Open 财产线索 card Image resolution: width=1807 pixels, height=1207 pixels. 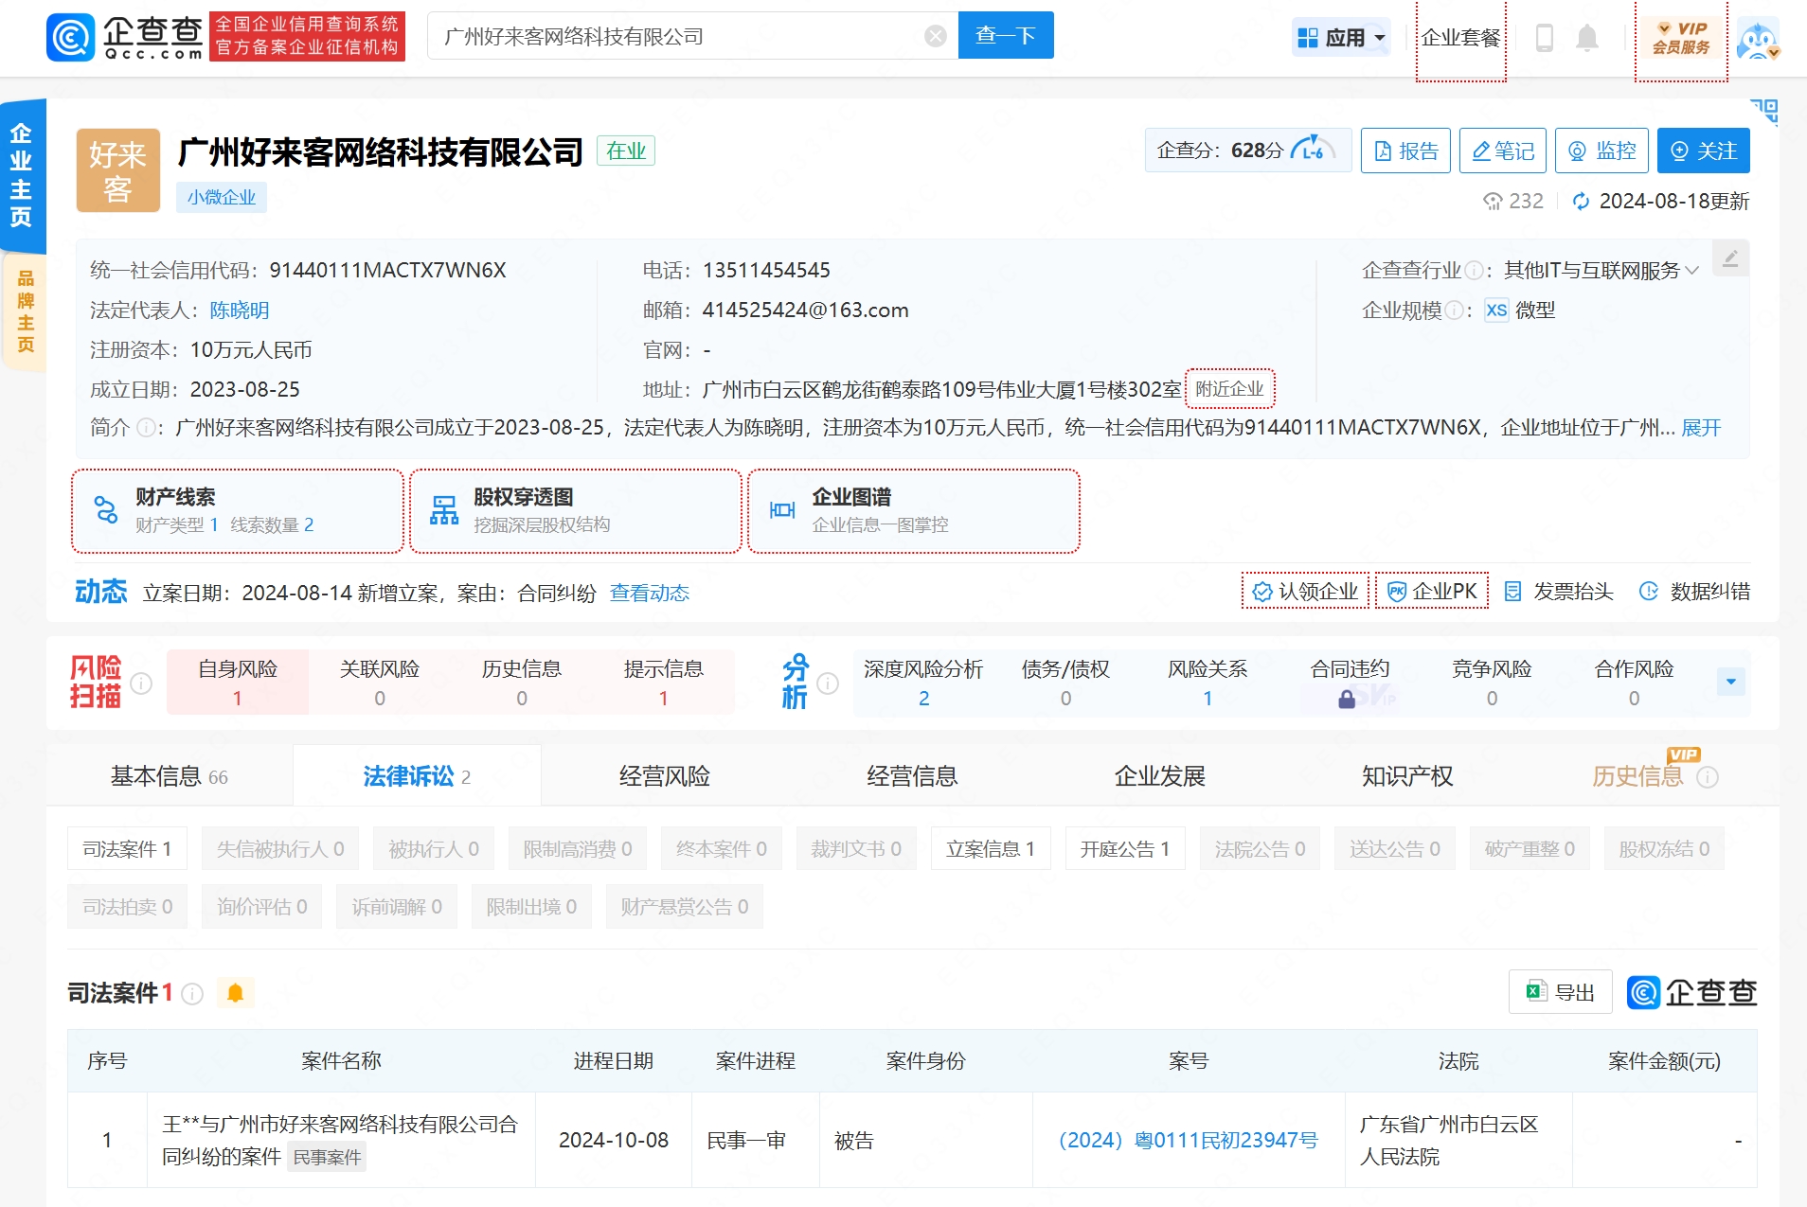(x=238, y=511)
